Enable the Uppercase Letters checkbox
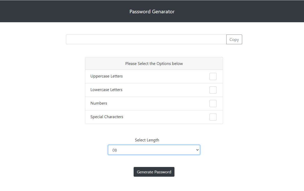 [x=213, y=76]
